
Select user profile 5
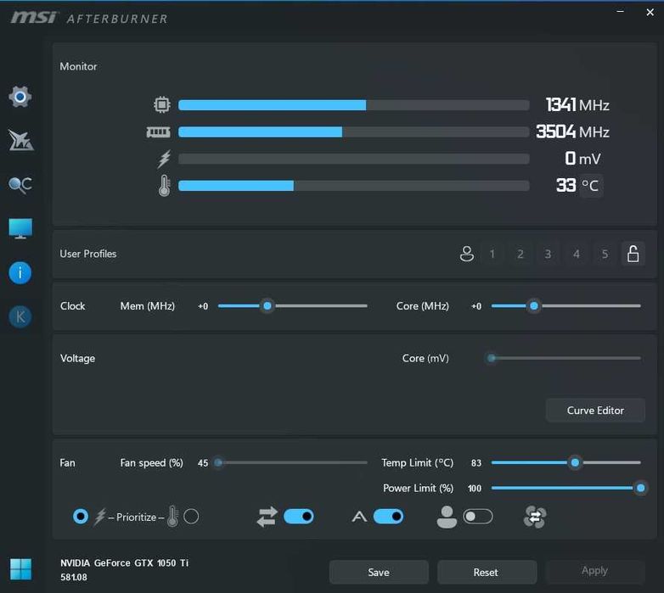[x=605, y=254]
